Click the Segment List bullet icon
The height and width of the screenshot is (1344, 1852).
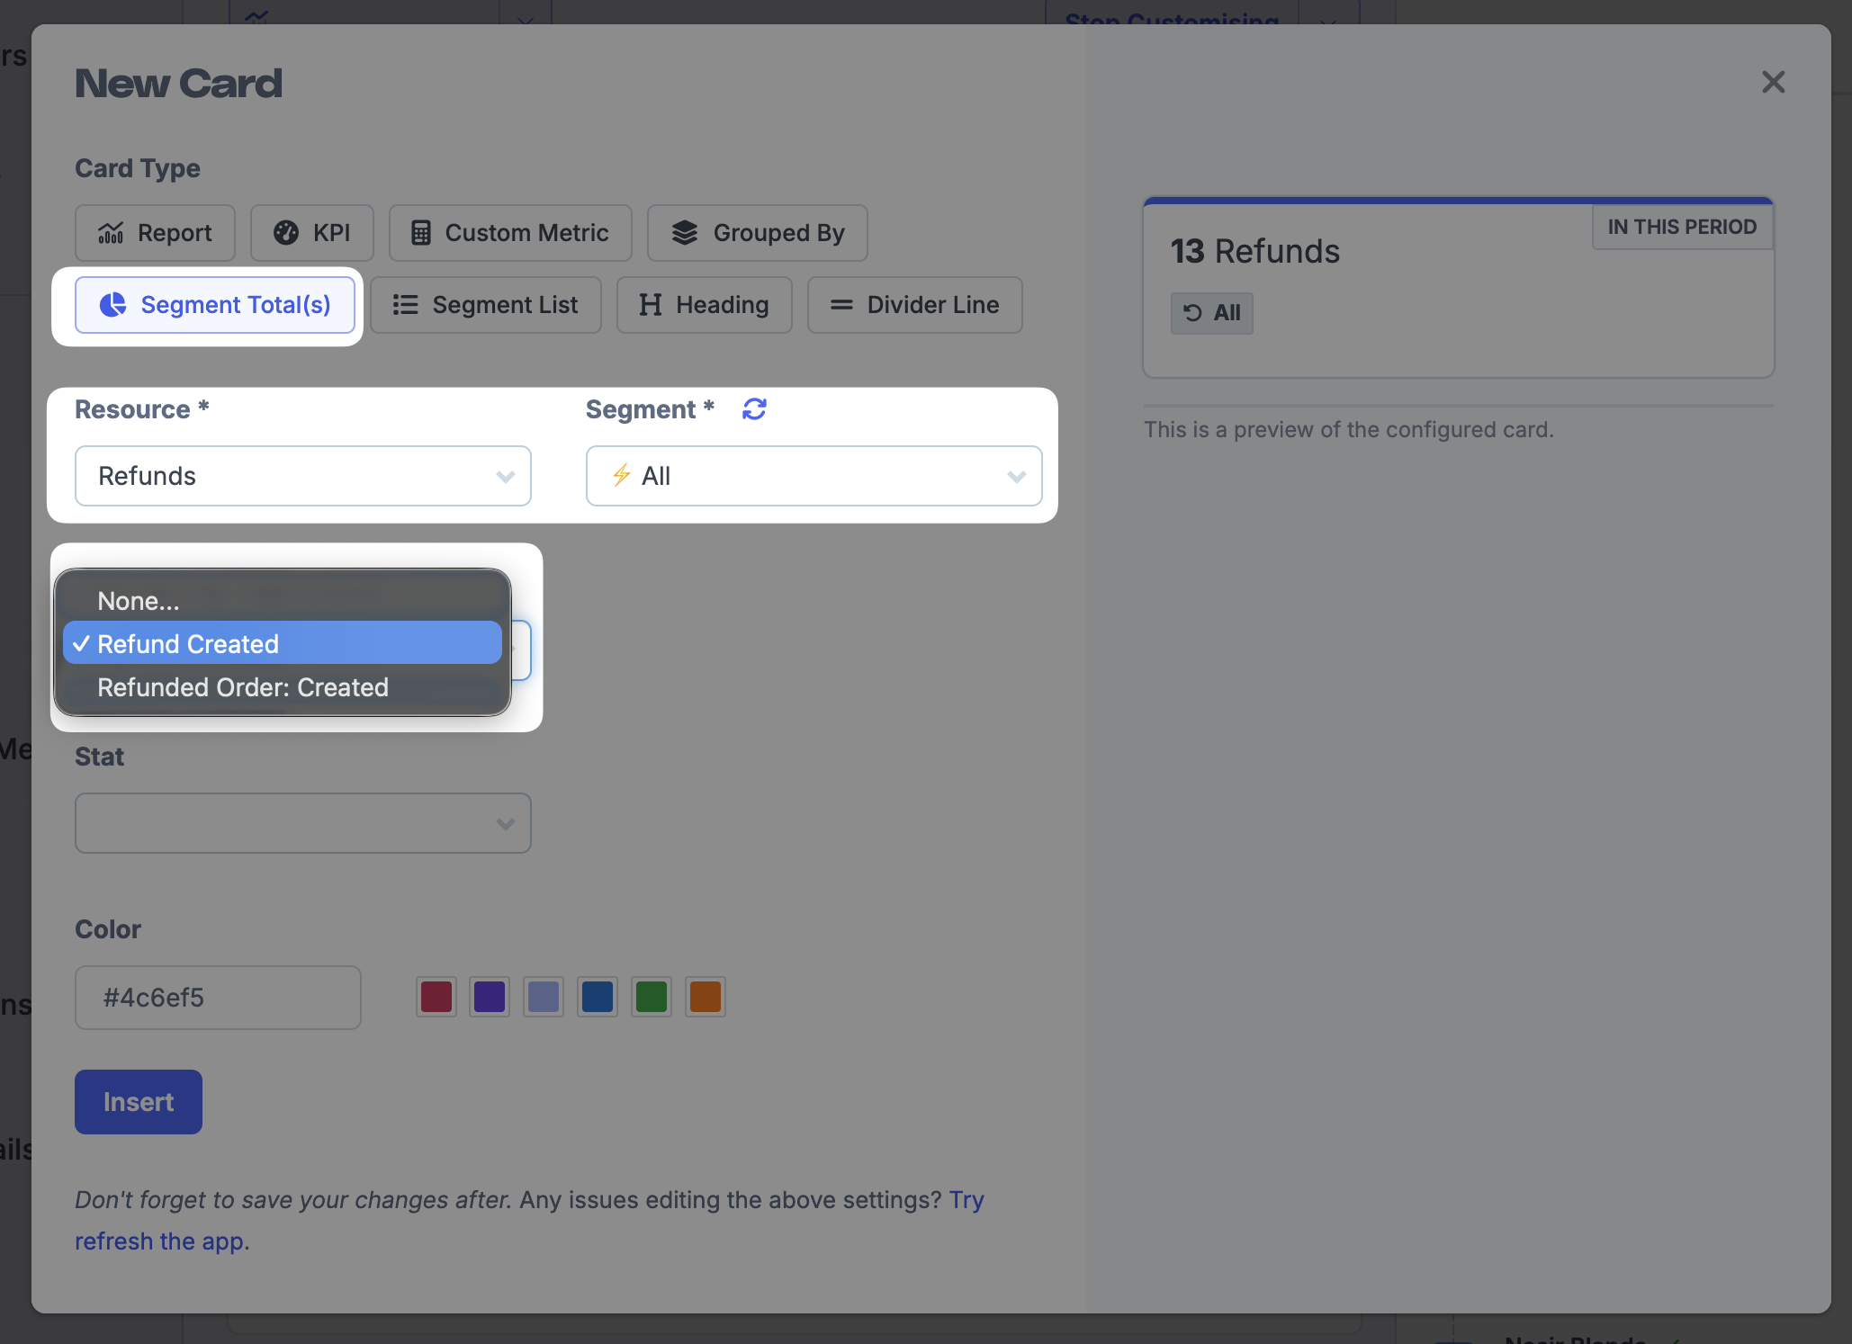(x=406, y=305)
